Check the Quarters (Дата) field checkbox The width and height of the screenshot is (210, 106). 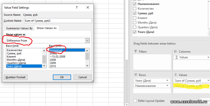[135, 27]
